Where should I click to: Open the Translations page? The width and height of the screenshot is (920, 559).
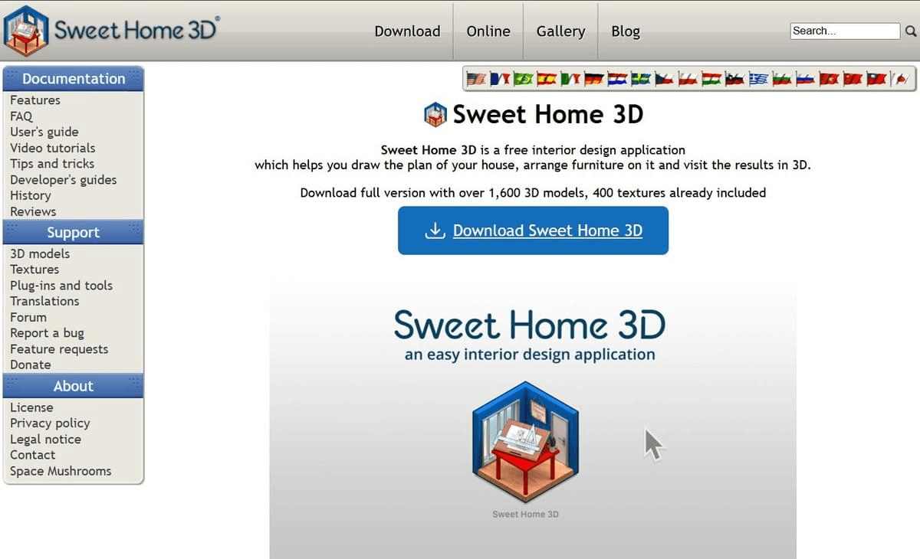click(44, 301)
